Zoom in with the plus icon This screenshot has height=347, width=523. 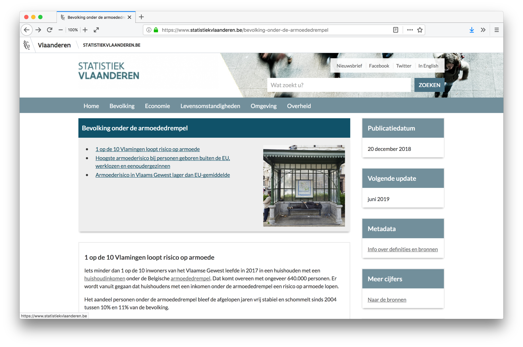tap(85, 30)
